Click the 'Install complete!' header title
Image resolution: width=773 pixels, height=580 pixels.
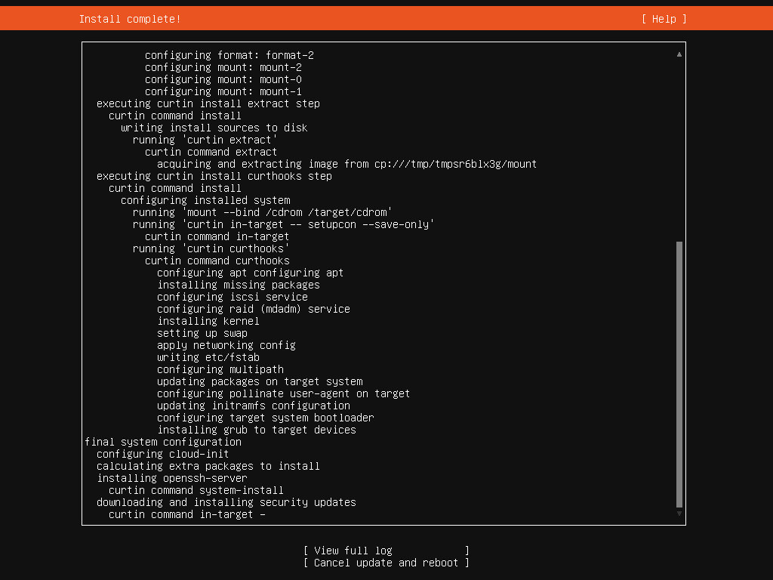coord(130,19)
